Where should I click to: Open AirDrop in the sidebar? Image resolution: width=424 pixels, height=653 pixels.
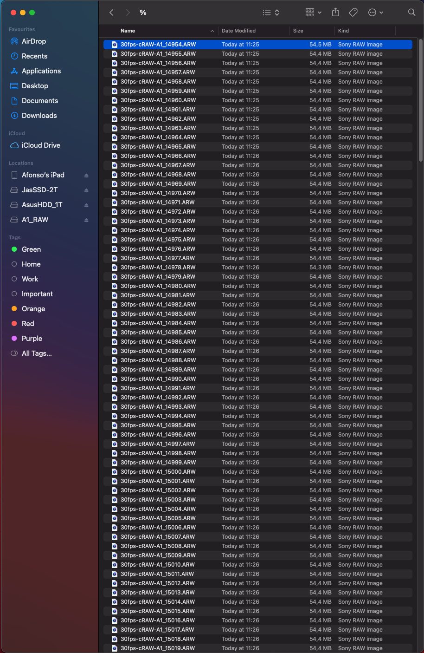click(34, 41)
